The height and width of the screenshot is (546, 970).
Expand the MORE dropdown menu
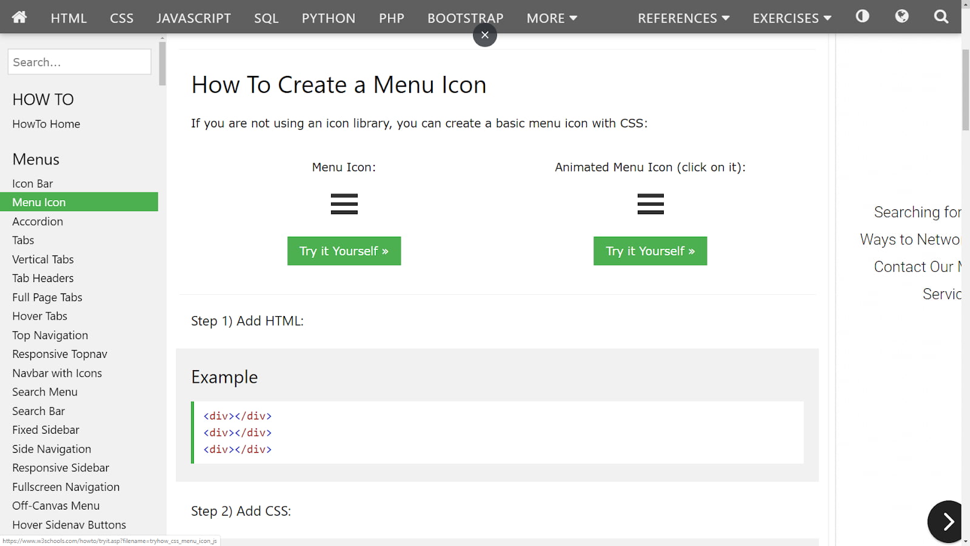tap(551, 18)
